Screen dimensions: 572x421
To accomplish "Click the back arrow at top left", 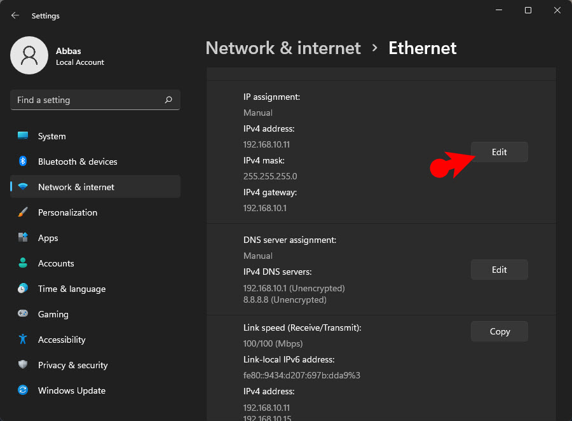I will [x=15, y=15].
